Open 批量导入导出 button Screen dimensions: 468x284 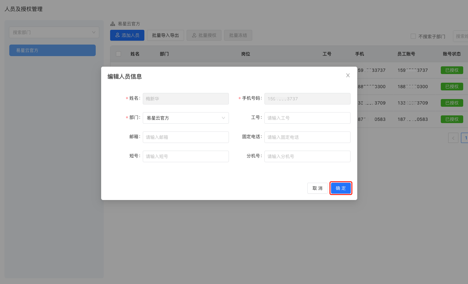[x=165, y=35]
